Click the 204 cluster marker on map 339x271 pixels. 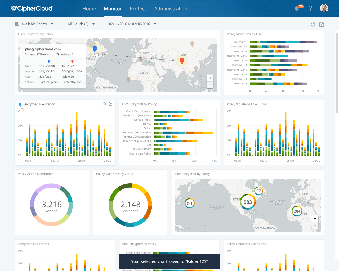tap(297, 211)
